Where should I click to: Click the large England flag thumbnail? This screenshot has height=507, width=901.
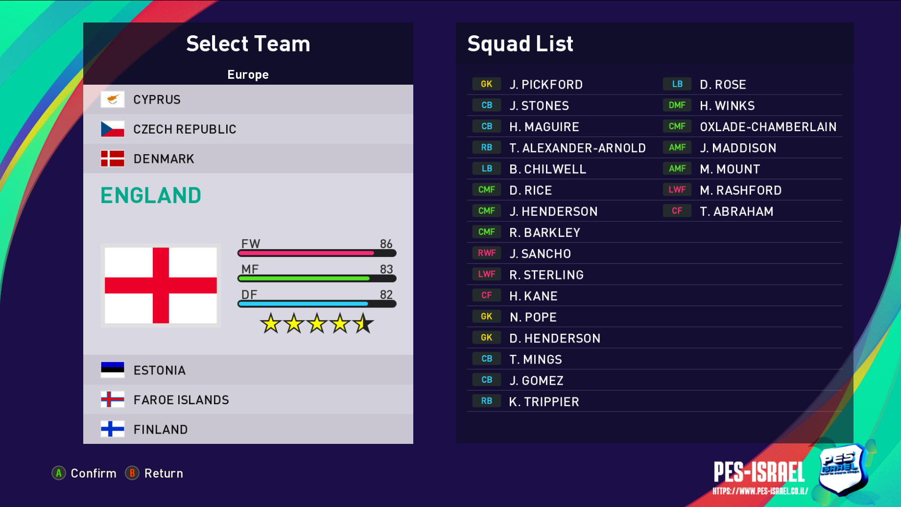pos(161,285)
